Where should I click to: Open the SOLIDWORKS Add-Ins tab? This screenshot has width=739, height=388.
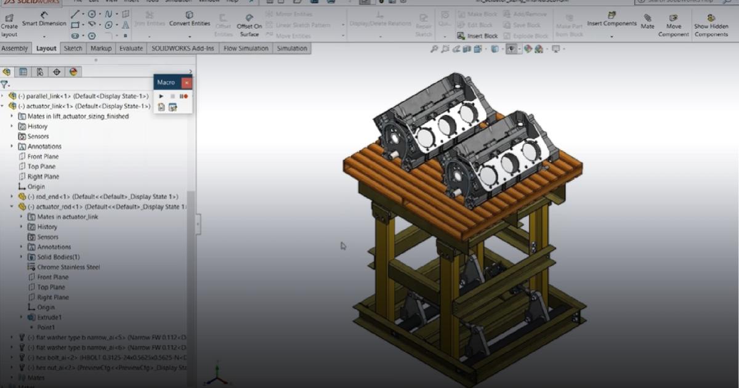(x=183, y=49)
